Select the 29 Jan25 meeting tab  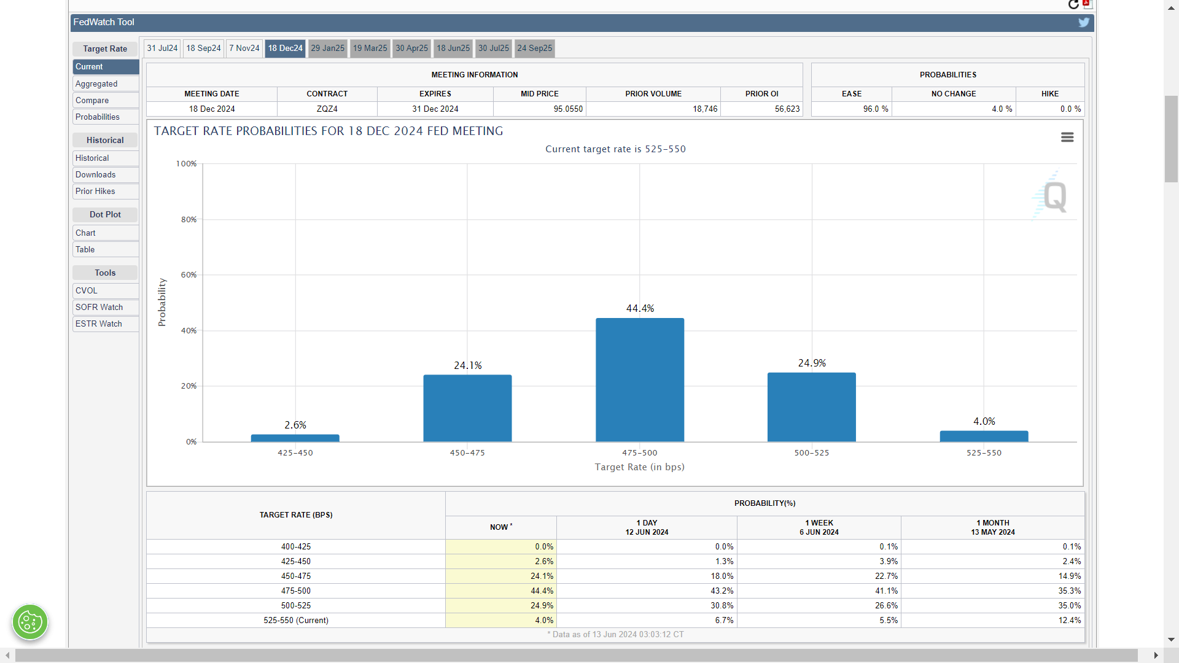328,48
